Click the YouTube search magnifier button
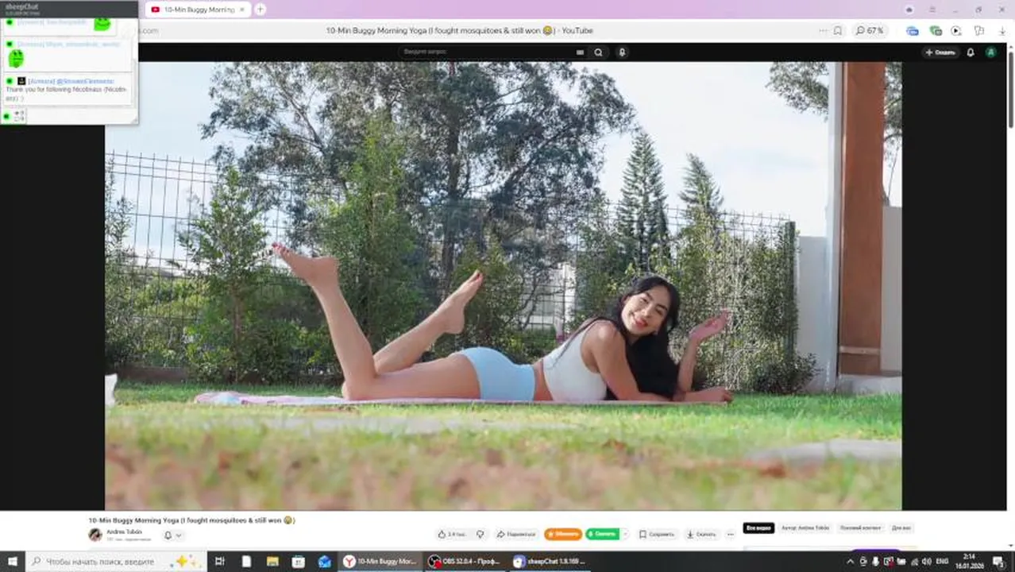Image resolution: width=1015 pixels, height=572 pixels. tap(598, 52)
